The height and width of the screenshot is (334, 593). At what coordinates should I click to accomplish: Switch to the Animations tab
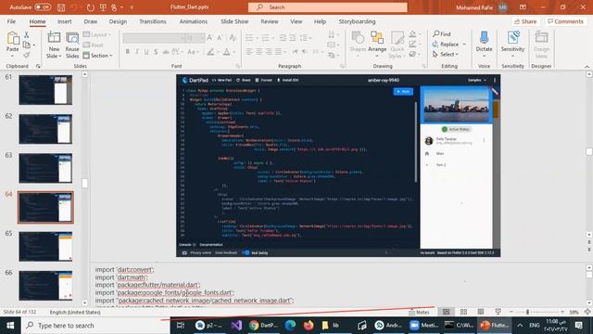[x=194, y=21]
